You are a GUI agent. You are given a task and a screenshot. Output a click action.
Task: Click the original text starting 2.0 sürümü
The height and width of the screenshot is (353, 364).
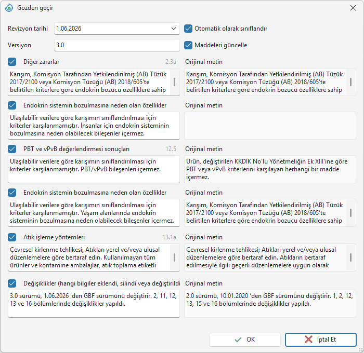coord(270,304)
